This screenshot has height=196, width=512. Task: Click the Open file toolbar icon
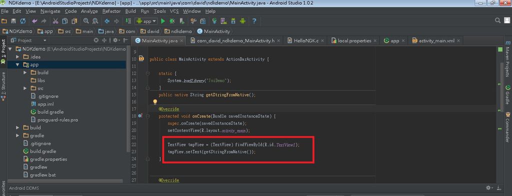(x=4, y=21)
